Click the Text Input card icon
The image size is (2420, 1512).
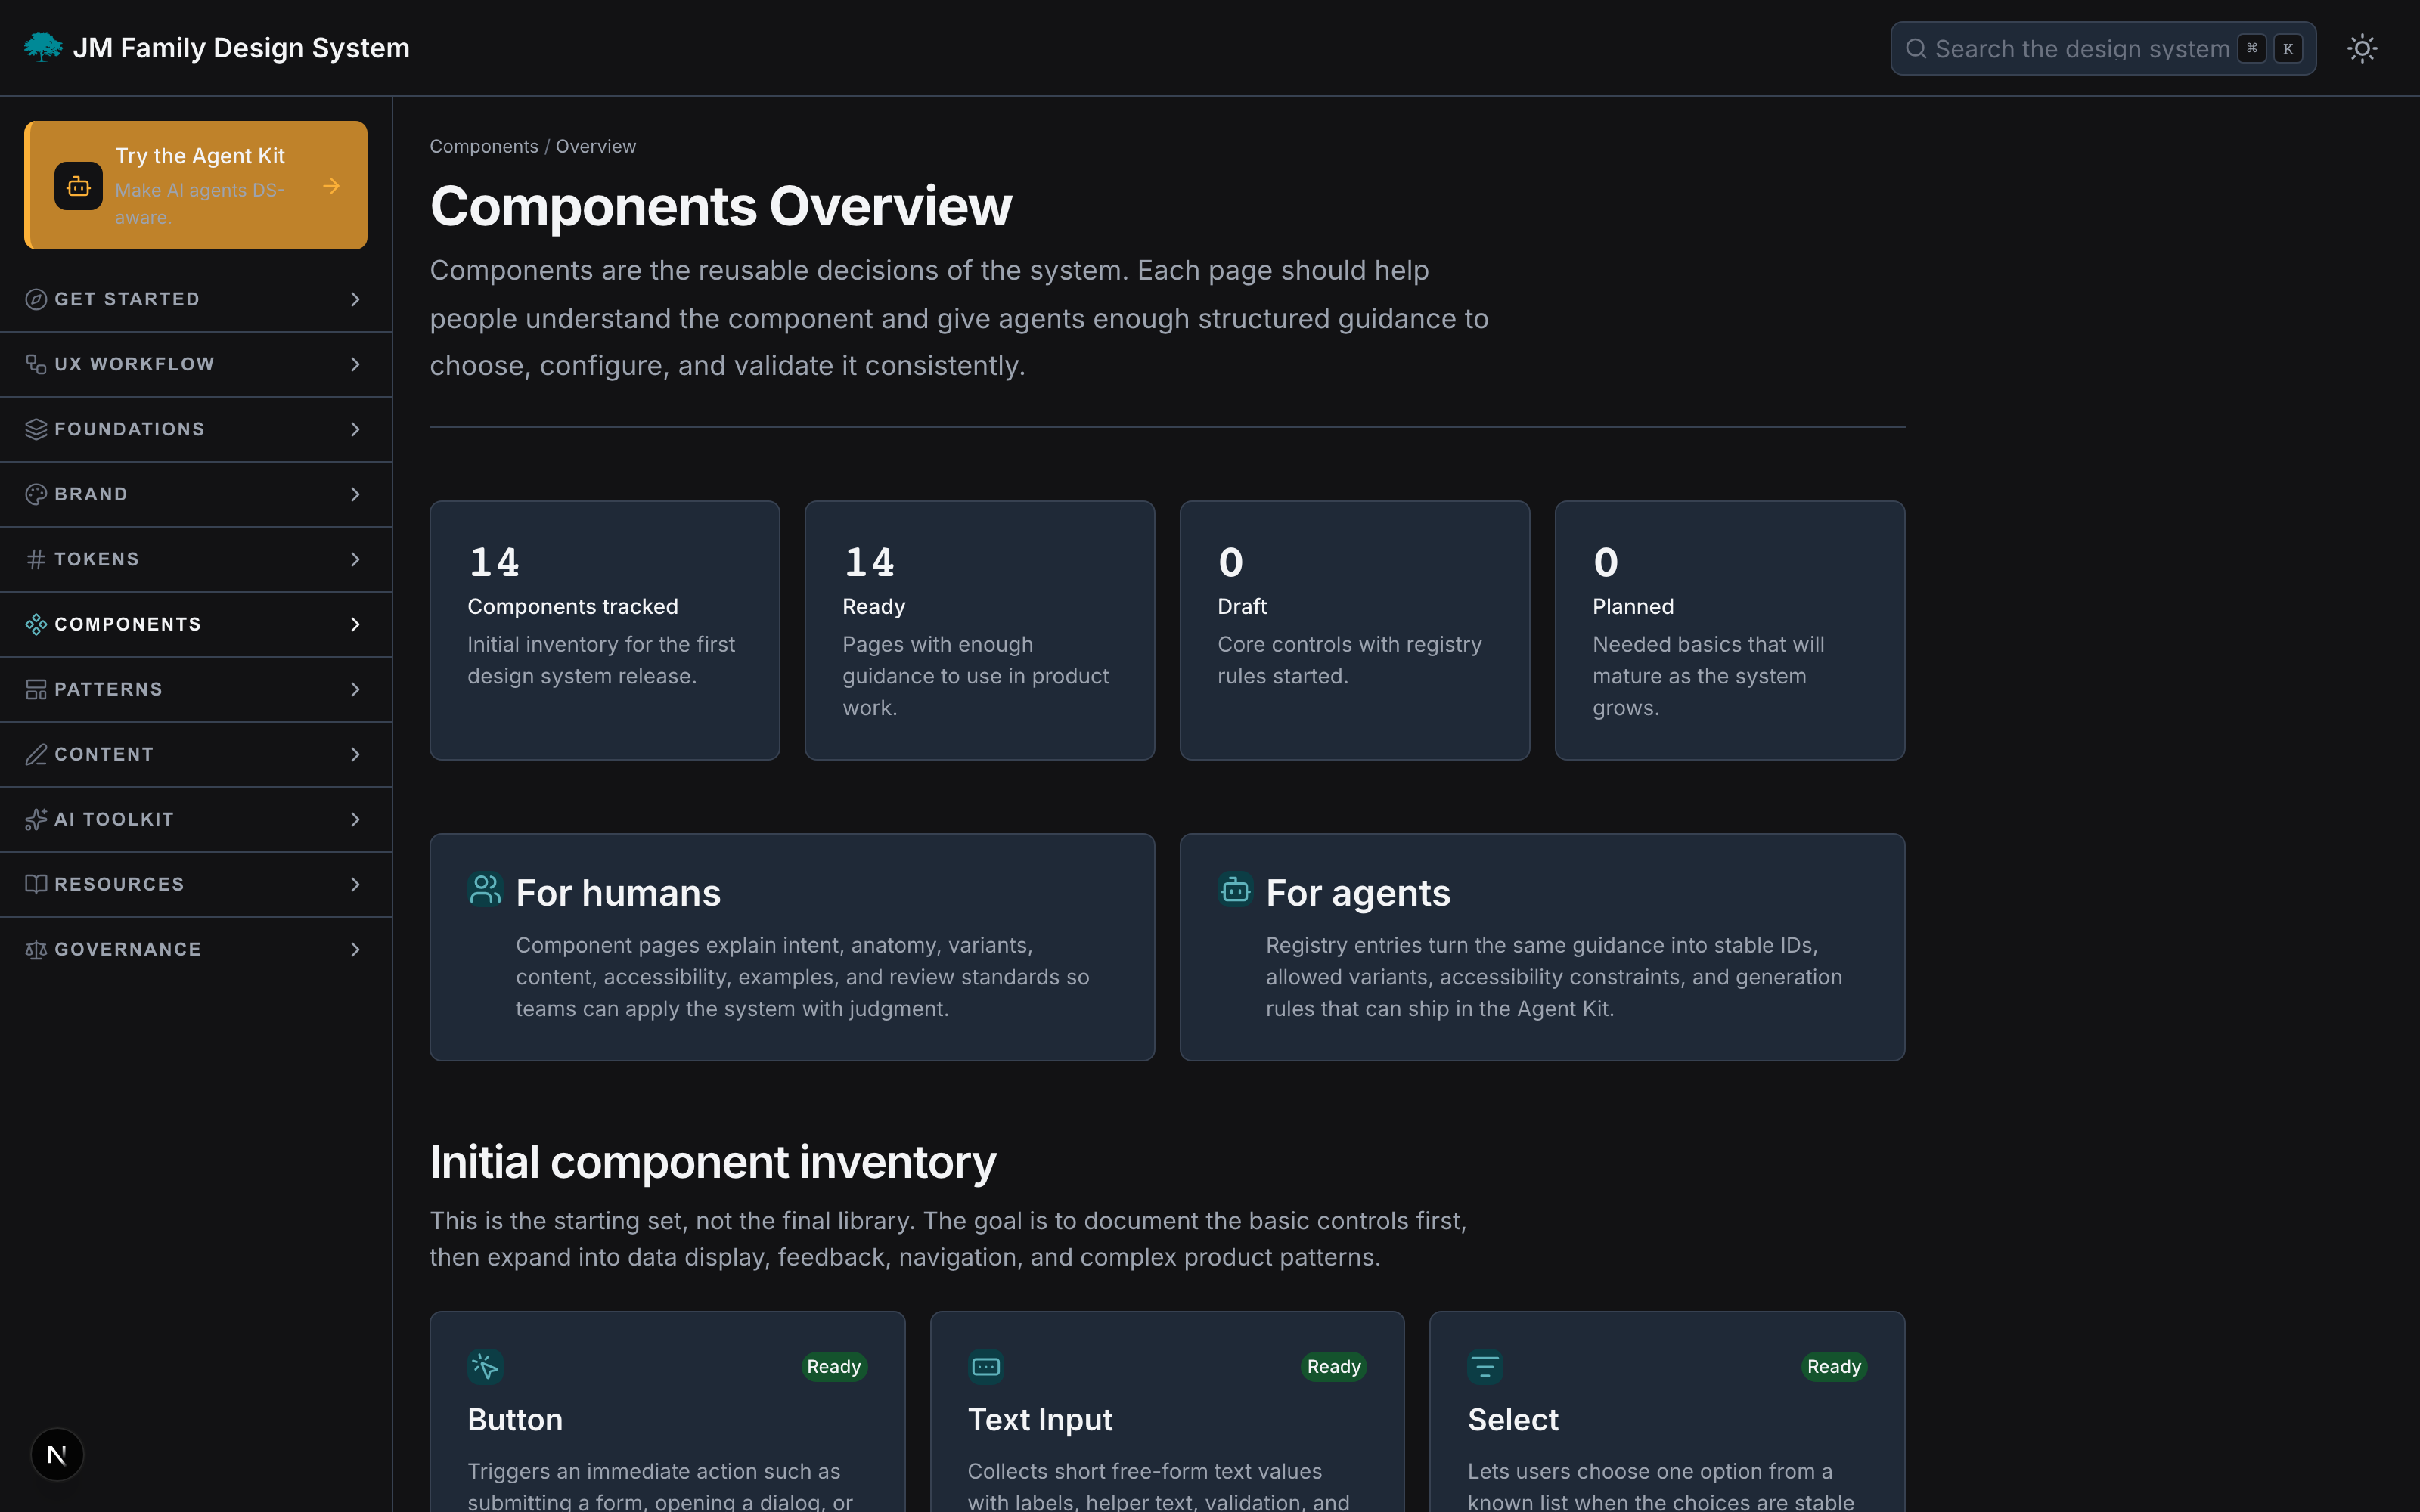click(986, 1366)
